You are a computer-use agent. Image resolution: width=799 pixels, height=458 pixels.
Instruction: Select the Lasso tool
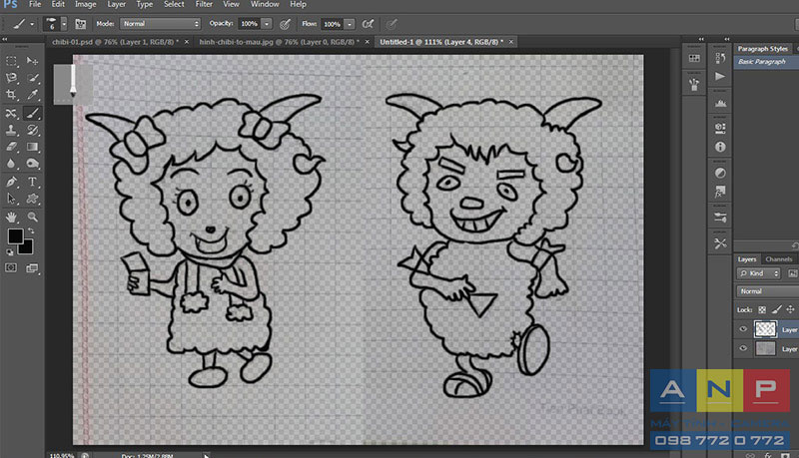pos(11,78)
